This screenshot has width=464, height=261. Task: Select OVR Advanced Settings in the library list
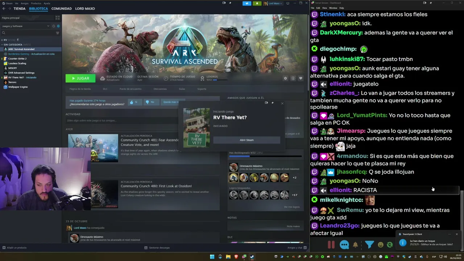tap(21, 72)
